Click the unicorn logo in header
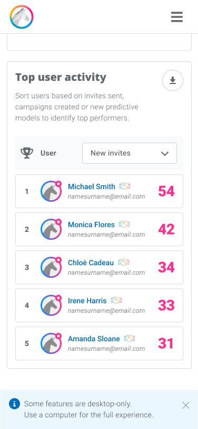The image size is (198, 429). [x=22, y=17]
